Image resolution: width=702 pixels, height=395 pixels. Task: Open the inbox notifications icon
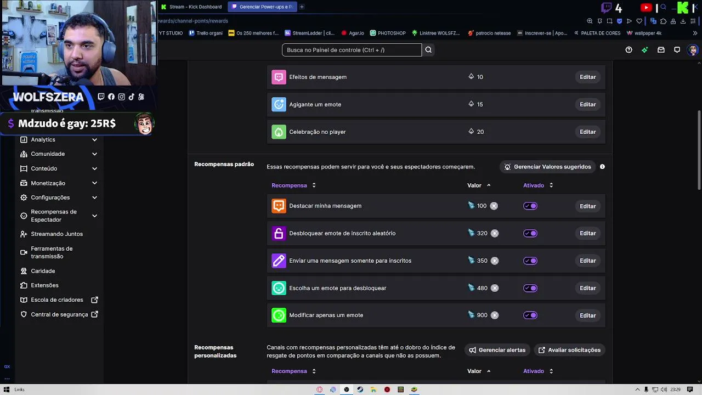[661, 50]
